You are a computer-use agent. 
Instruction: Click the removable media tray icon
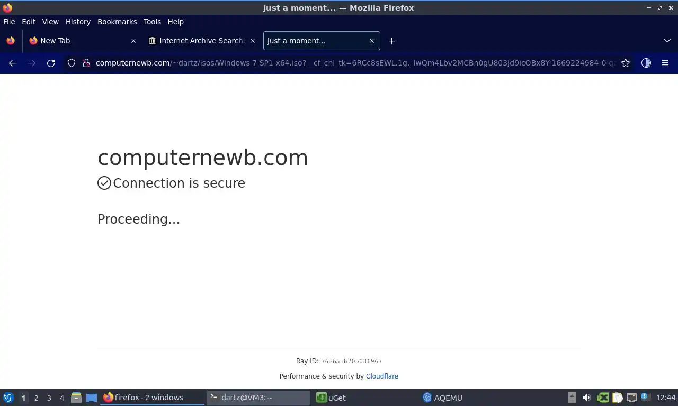572,398
